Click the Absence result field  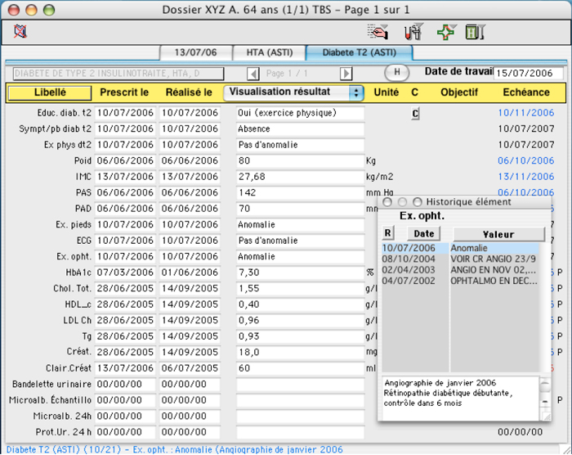[300, 129]
